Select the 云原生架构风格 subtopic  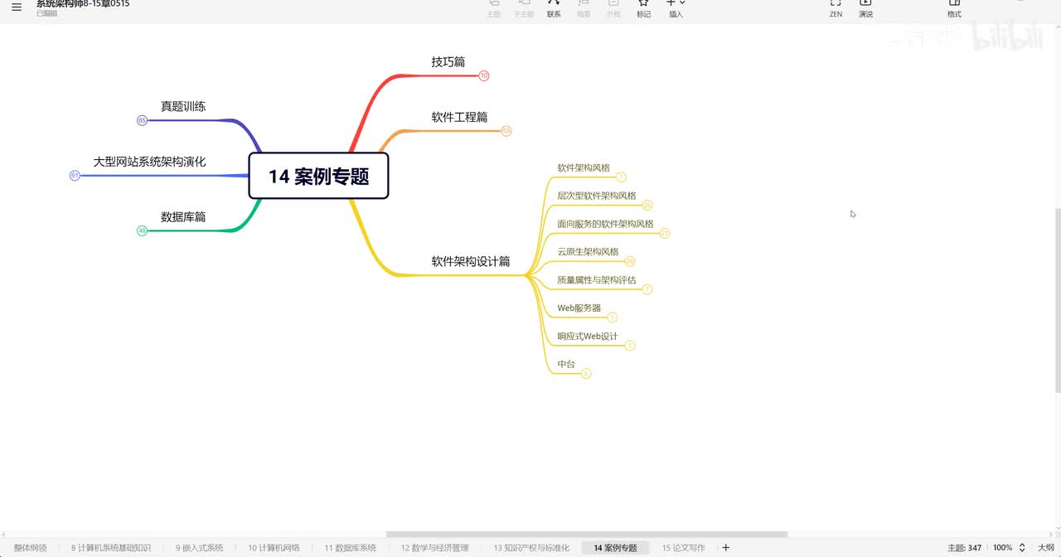pos(588,252)
